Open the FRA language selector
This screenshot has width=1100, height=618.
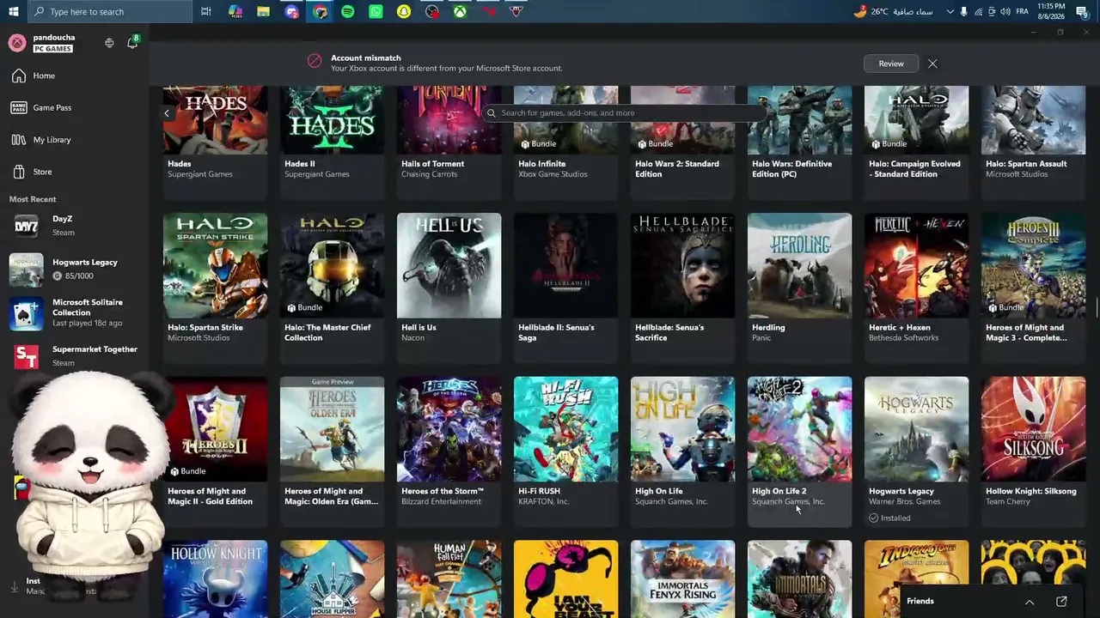click(1023, 11)
